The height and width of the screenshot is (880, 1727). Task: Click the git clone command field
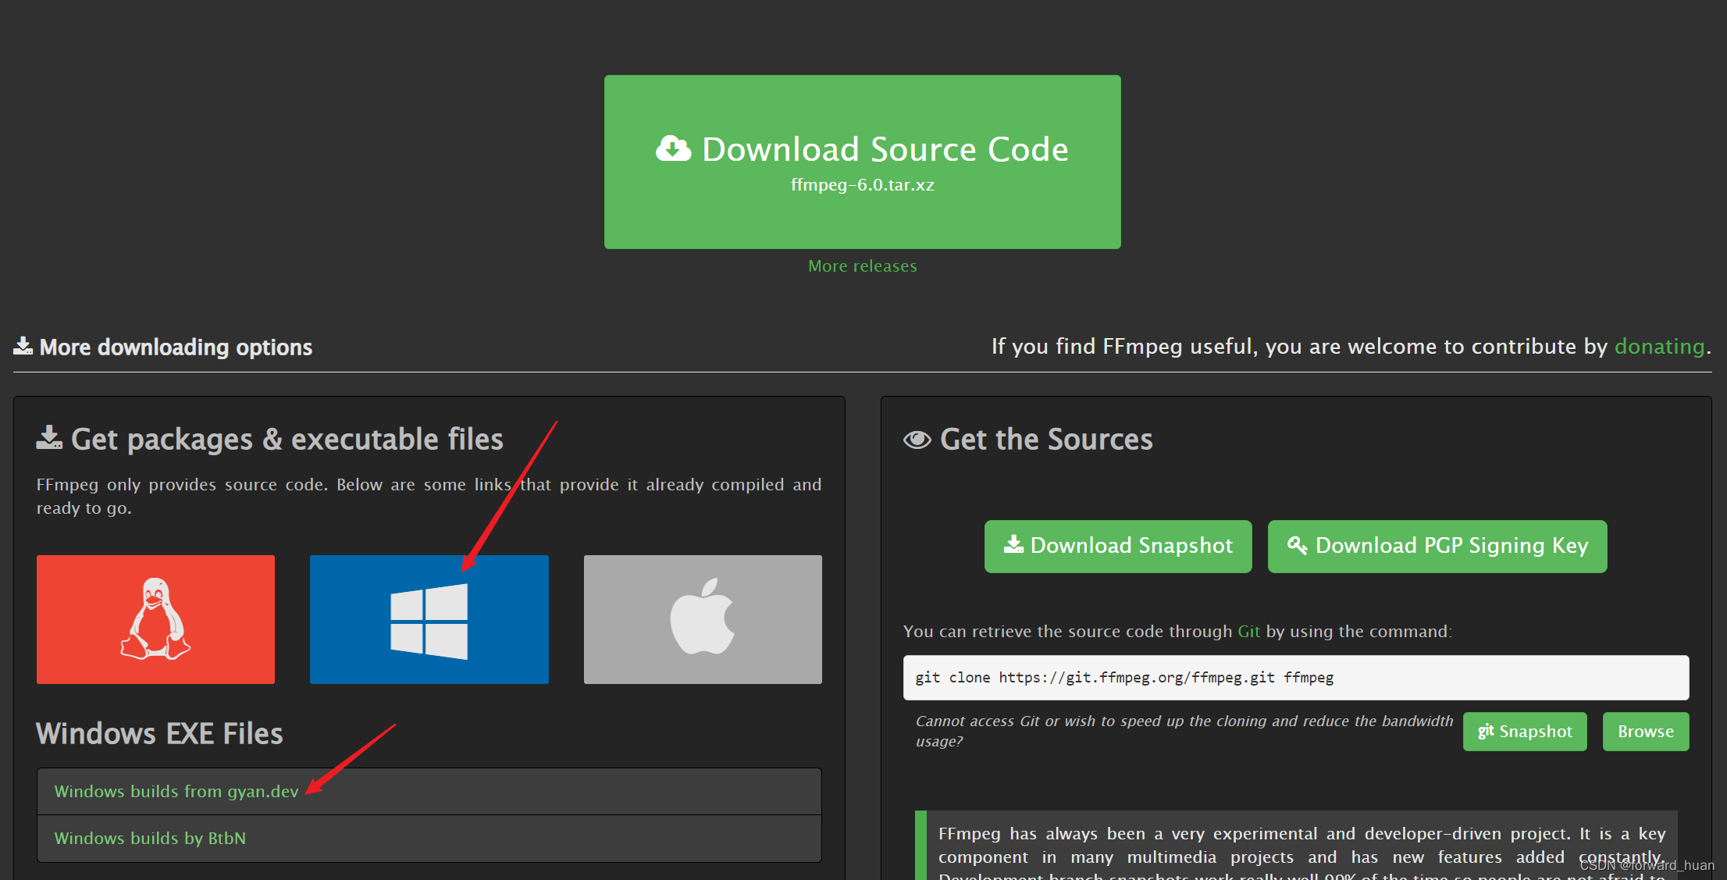pos(1295,678)
